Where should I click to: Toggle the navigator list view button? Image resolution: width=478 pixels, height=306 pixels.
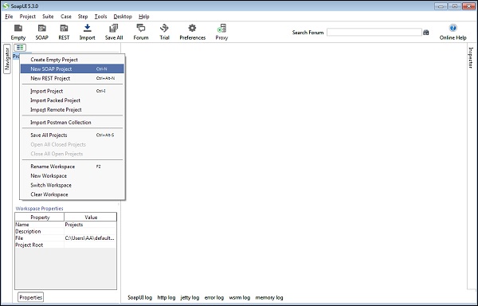pos(20,47)
